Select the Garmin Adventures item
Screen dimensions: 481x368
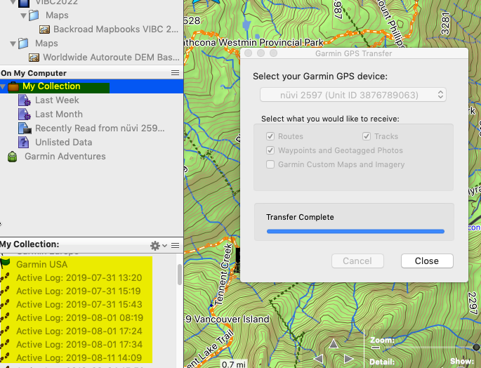(65, 156)
